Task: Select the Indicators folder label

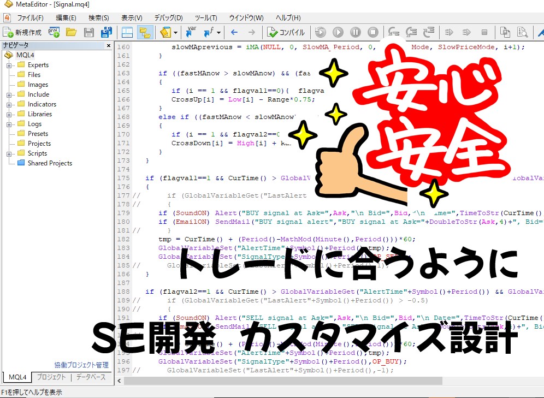Action: click(x=42, y=104)
